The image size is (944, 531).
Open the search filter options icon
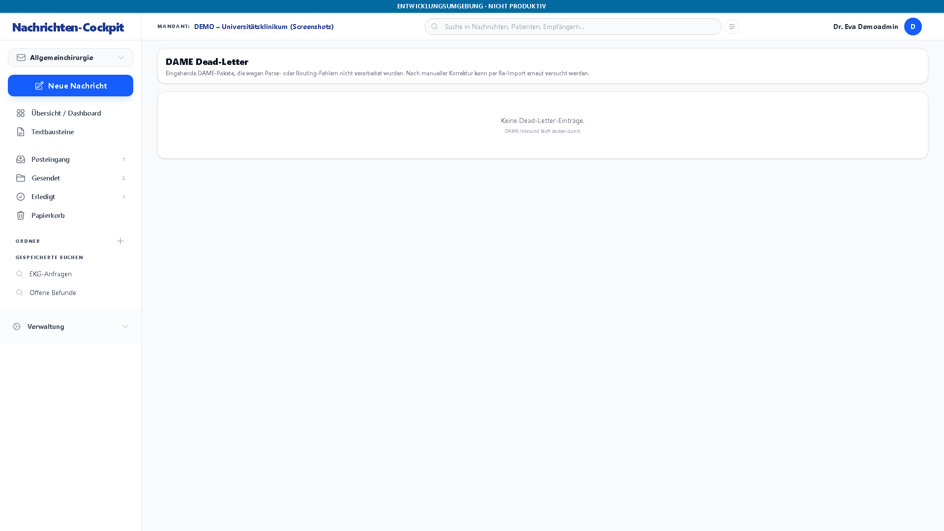point(732,27)
